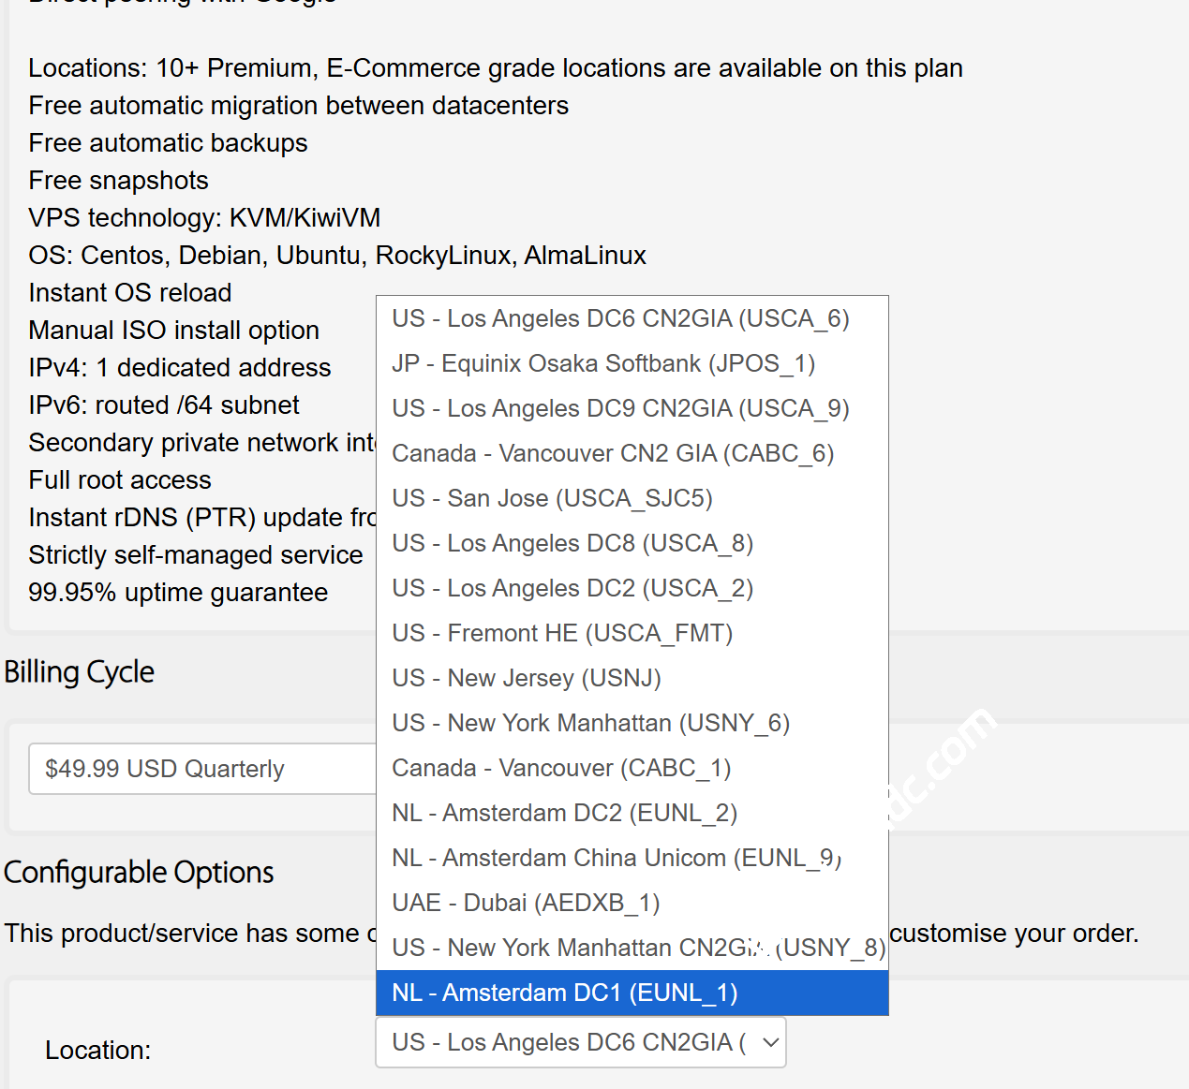Select NL - Amsterdam DC2 (EUNL_2)
1189x1089 pixels.
click(564, 814)
